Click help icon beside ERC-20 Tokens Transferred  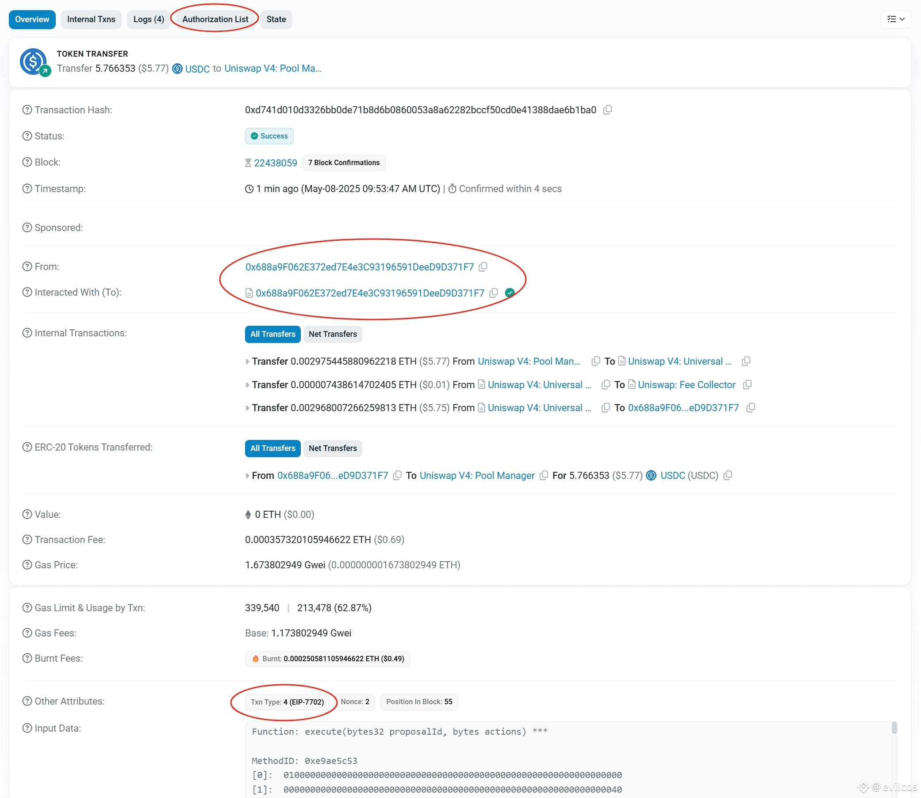point(27,447)
